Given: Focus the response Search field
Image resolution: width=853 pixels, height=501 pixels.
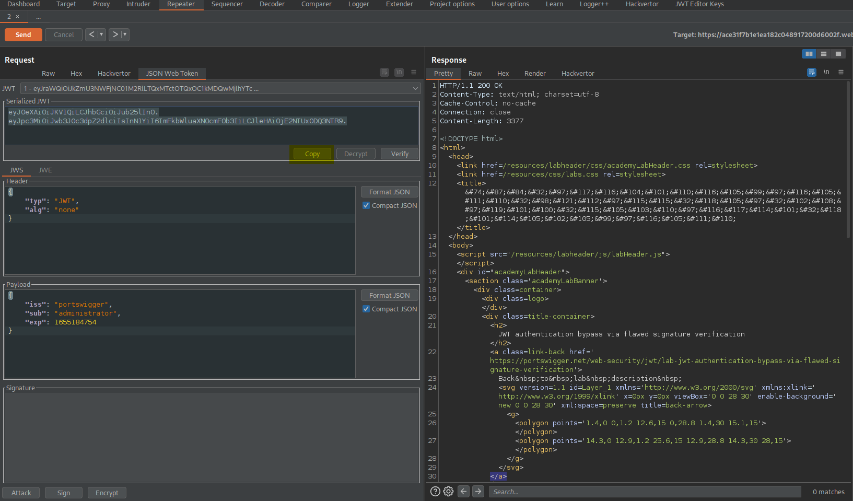Looking at the screenshot, I should [645, 492].
